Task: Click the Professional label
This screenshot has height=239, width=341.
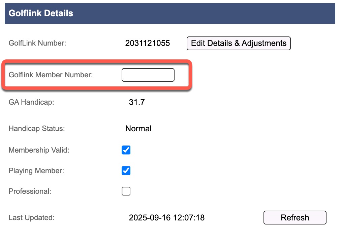Action: pos(30,191)
